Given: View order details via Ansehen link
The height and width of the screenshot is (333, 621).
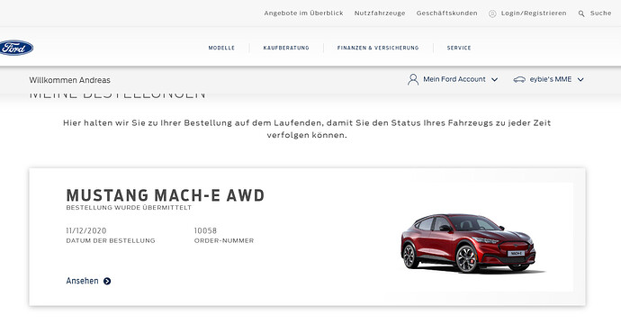Looking at the screenshot, I should pos(83,281).
